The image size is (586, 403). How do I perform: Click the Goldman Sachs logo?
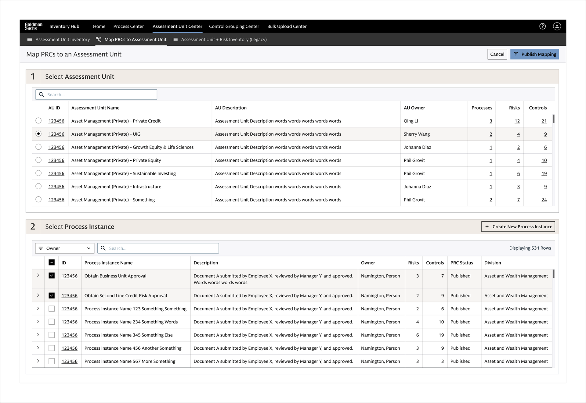coord(34,26)
